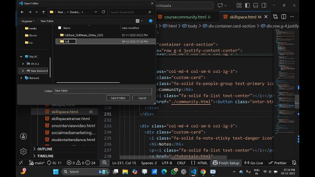Expand the OS (C:) drive node

[x=23, y=63]
